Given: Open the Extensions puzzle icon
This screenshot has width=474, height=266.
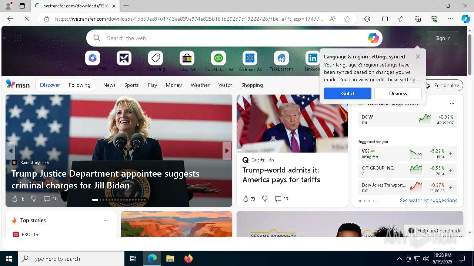Looking at the screenshot, I should click(367, 19).
